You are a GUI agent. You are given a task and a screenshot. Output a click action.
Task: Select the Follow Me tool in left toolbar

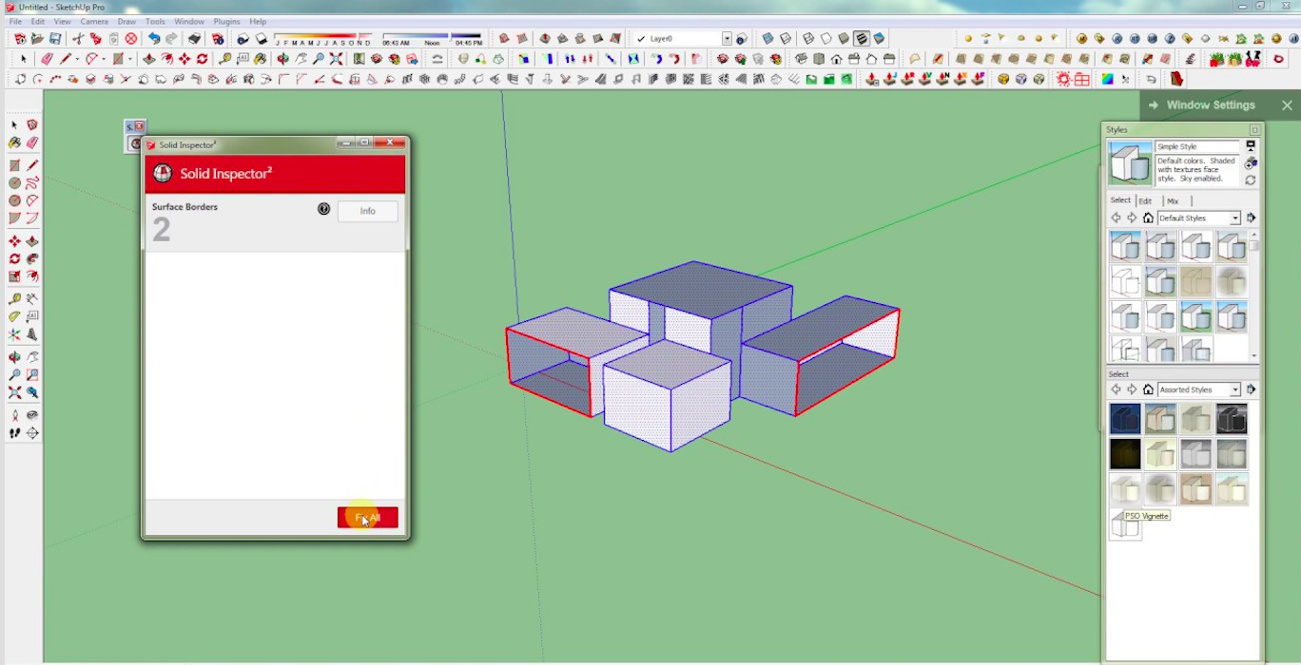click(31, 258)
